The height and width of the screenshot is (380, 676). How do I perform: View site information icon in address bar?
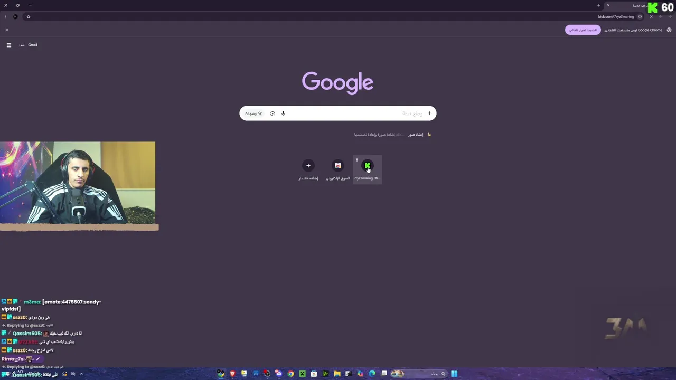pos(640,16)
